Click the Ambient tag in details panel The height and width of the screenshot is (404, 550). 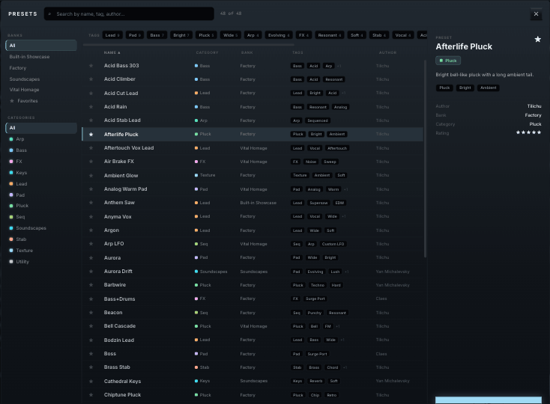pyautogui.click(x=489, y=88)
